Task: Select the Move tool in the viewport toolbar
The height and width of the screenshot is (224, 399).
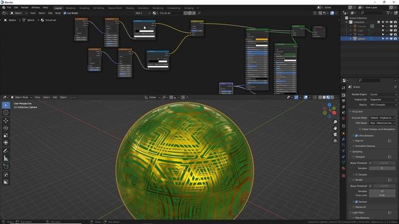Action: point(6,121)
